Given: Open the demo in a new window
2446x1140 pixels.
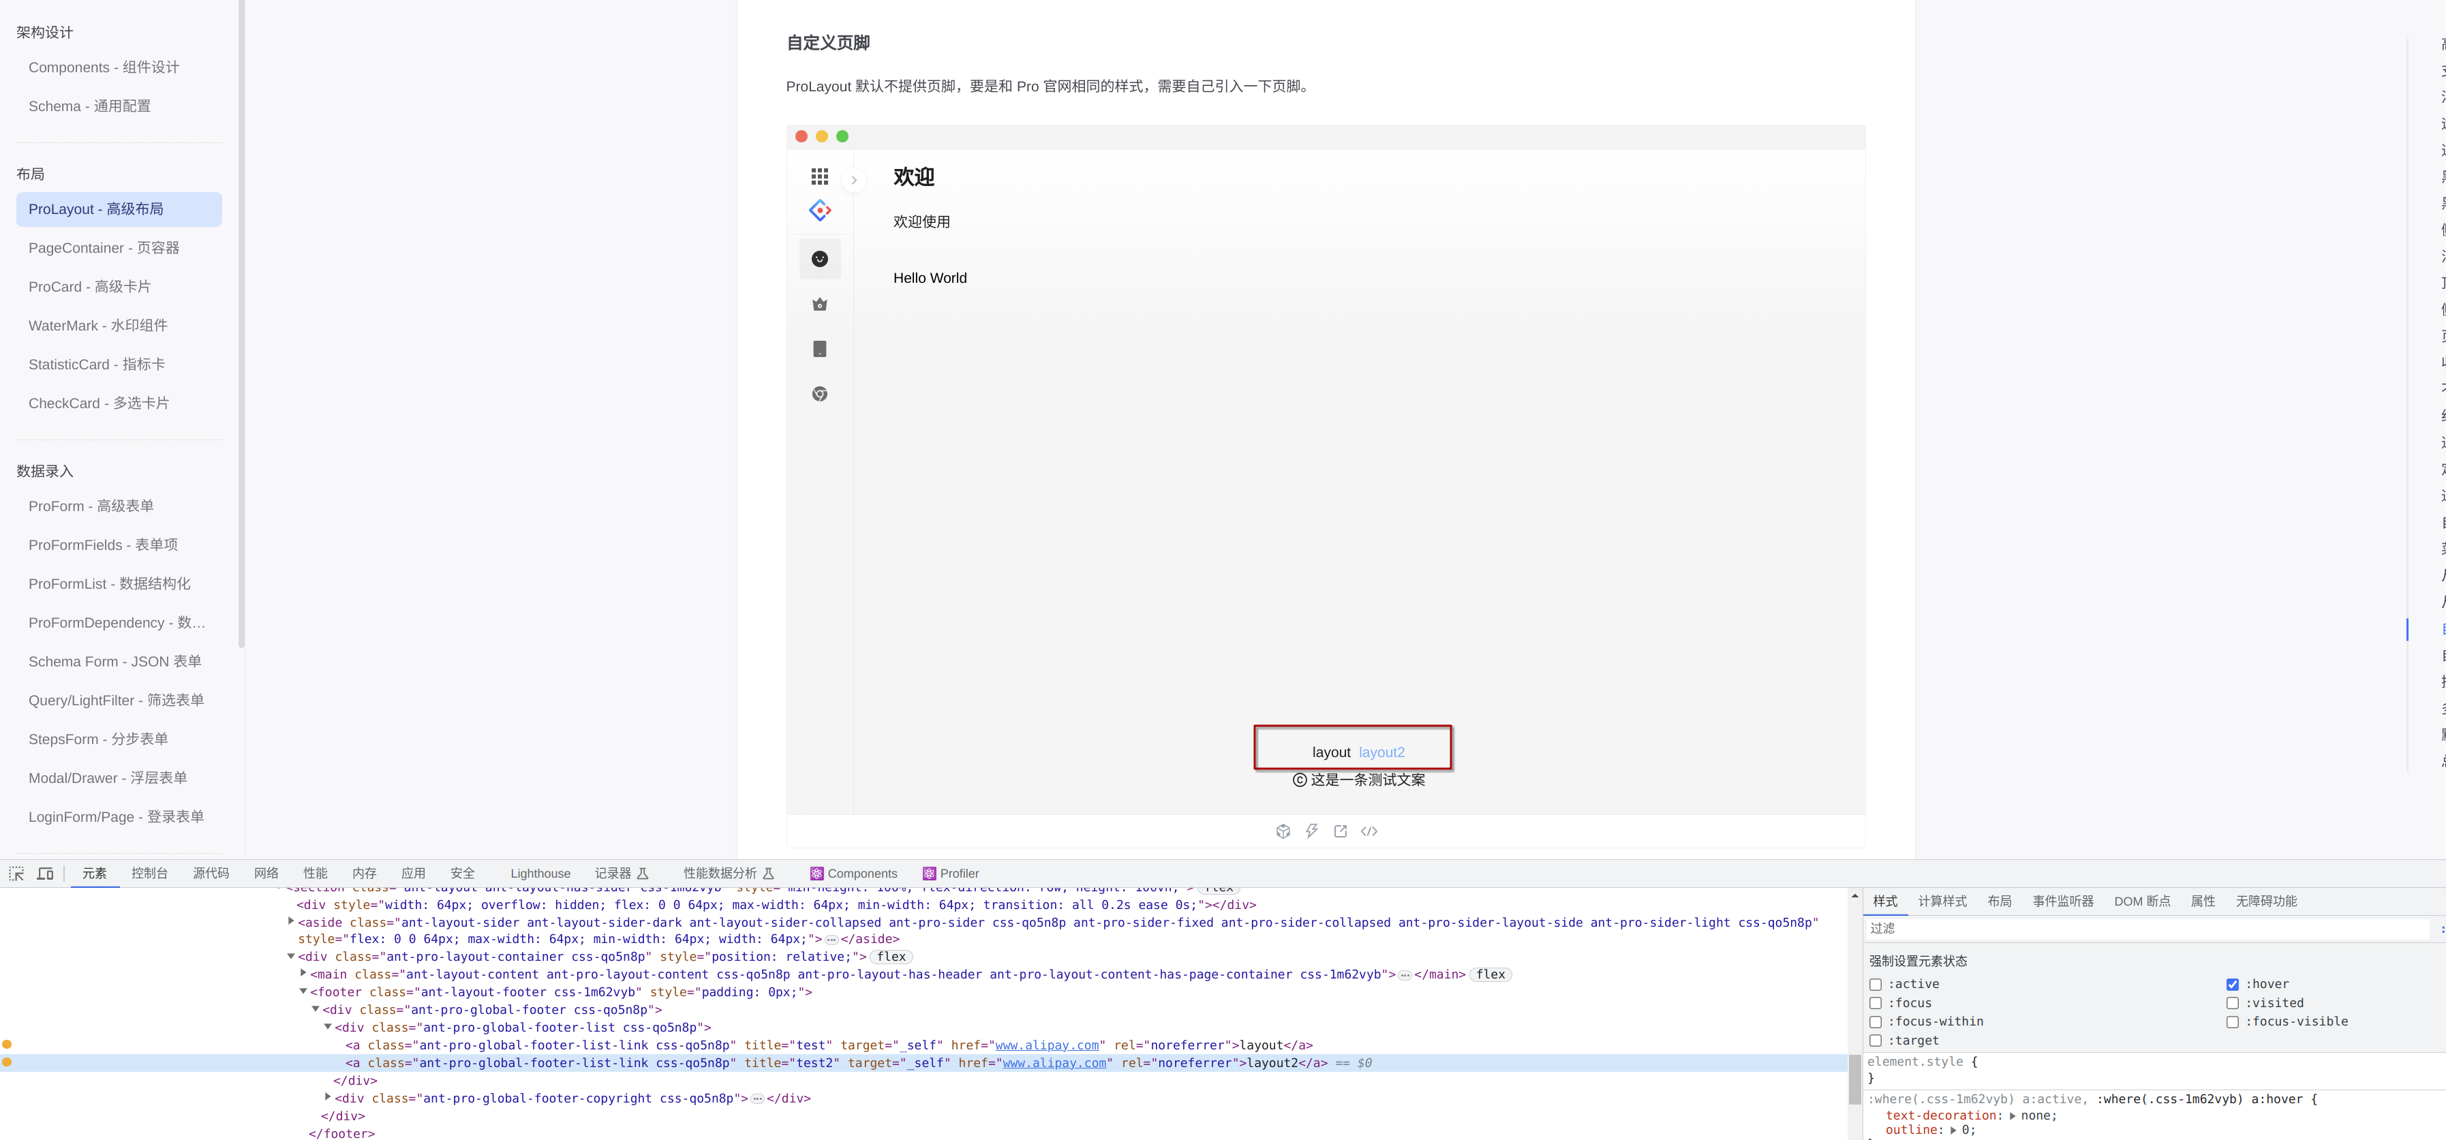Looking at the screenshot, I should click(1340, 831).
